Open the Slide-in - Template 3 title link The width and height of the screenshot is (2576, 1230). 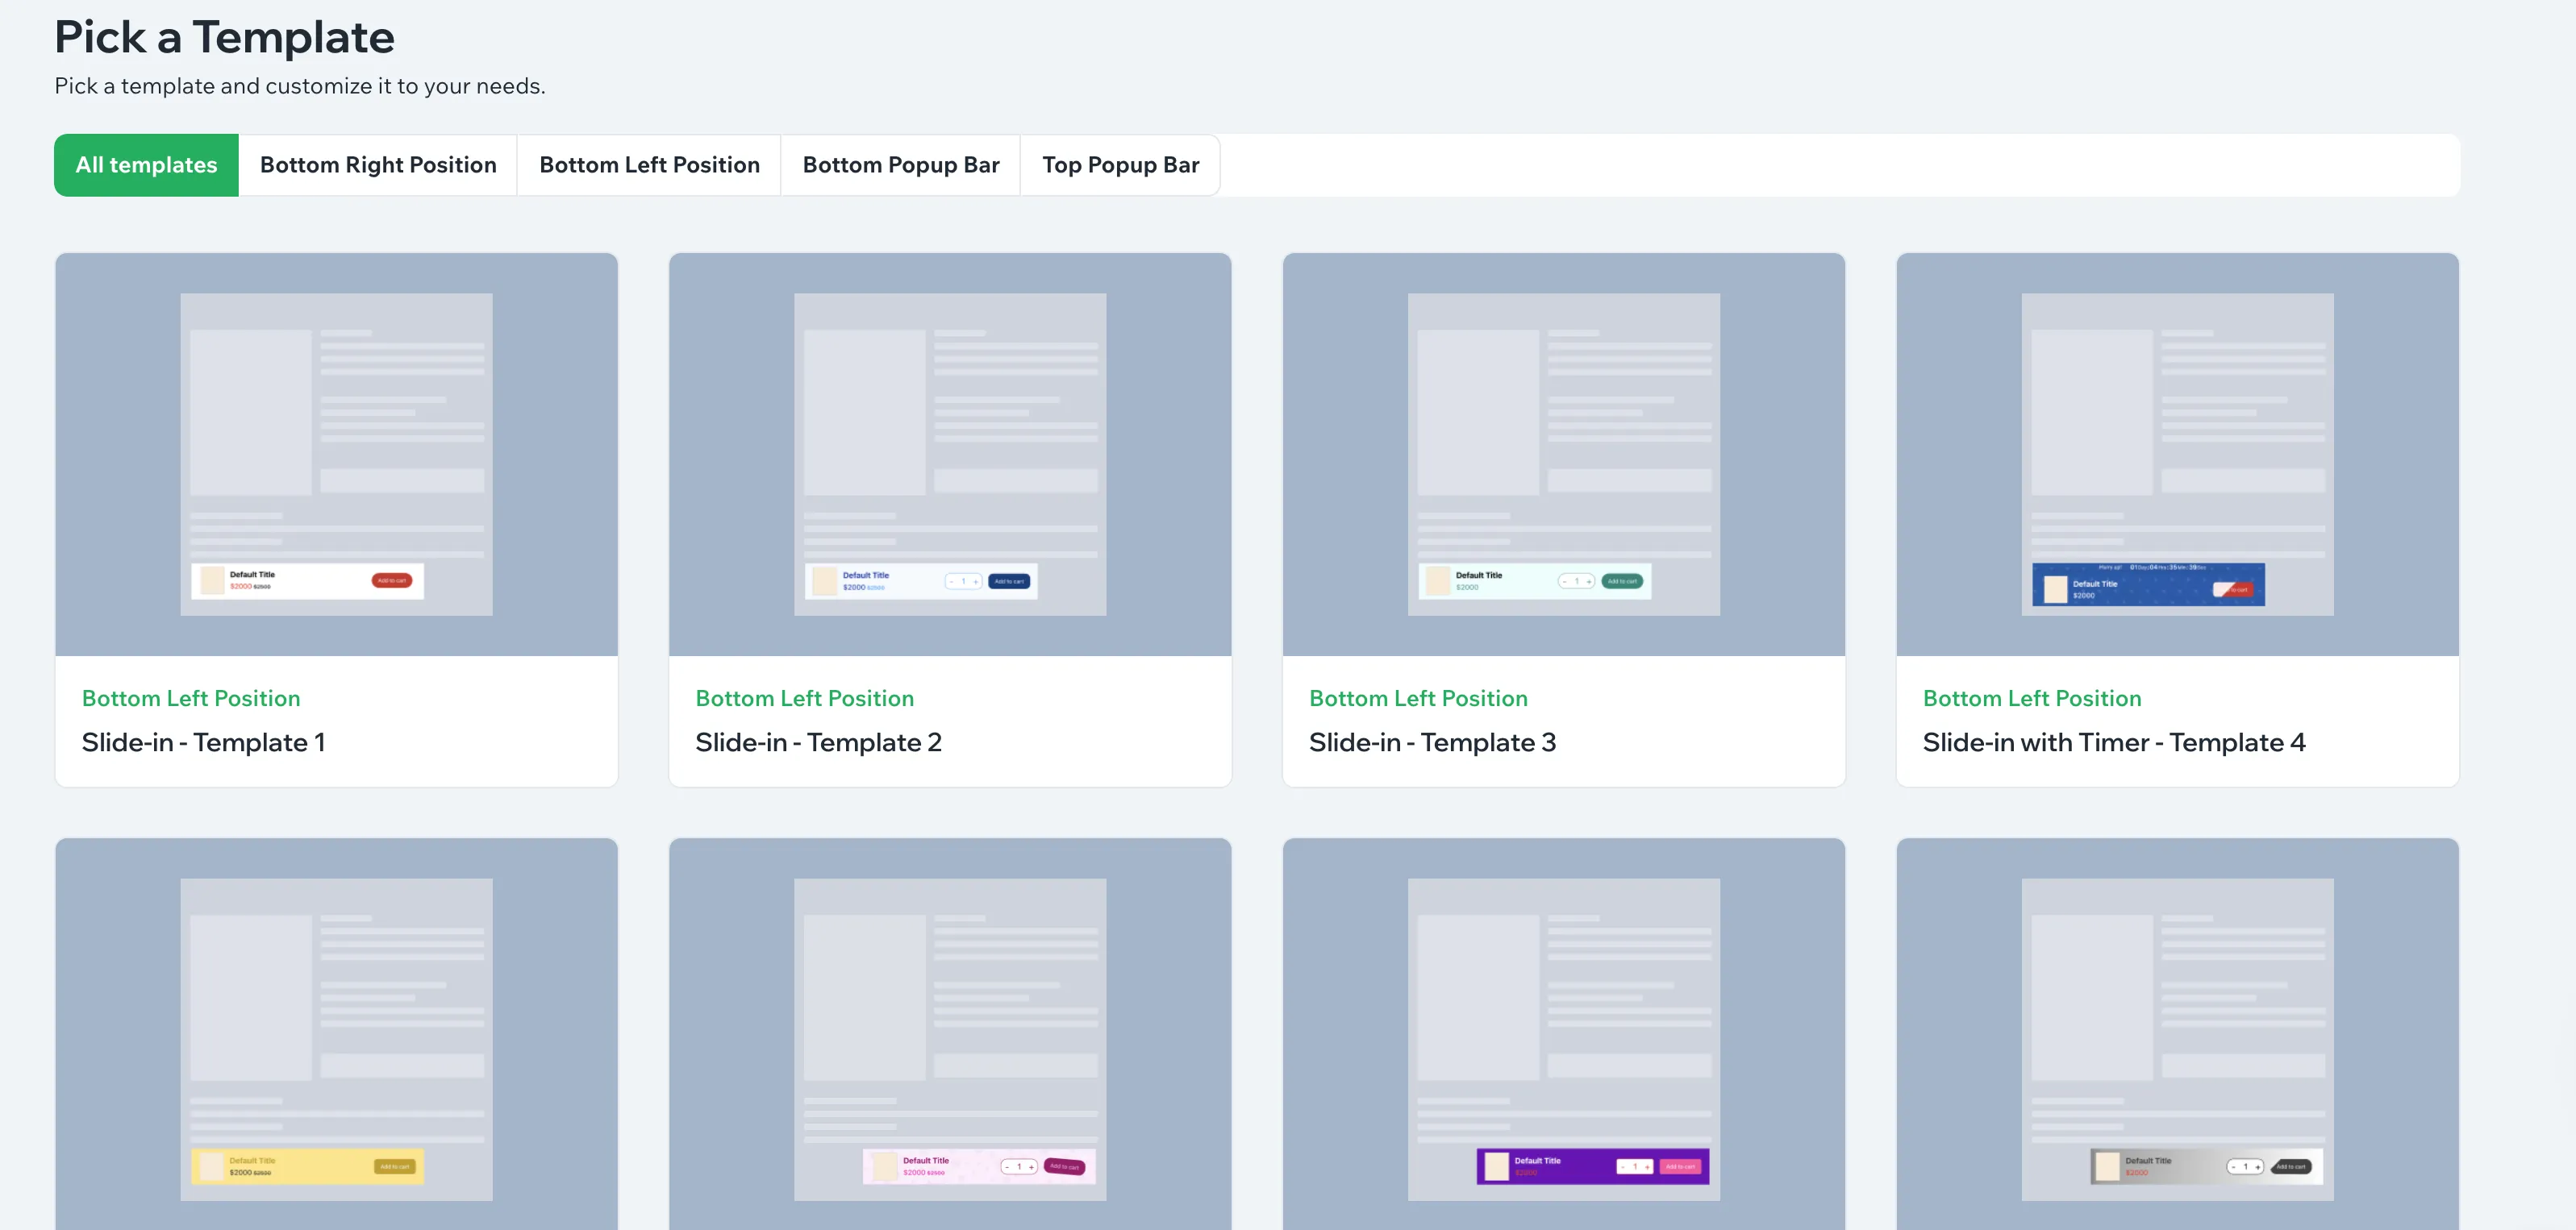1432,742
